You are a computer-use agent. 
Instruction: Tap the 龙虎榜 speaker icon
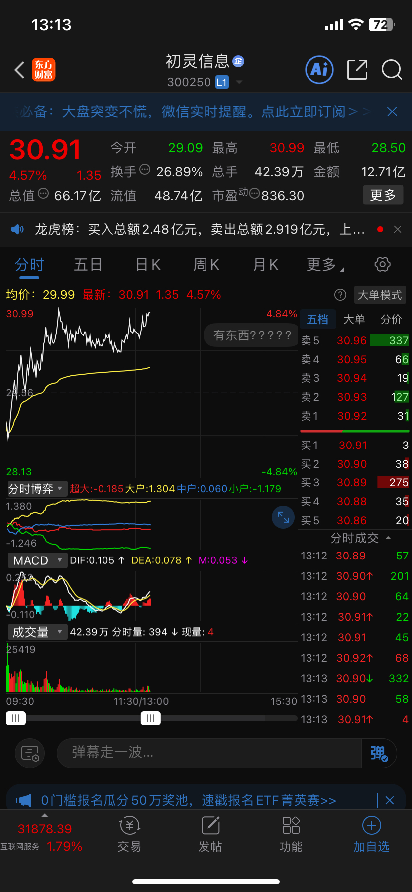(x=18, y=229)
